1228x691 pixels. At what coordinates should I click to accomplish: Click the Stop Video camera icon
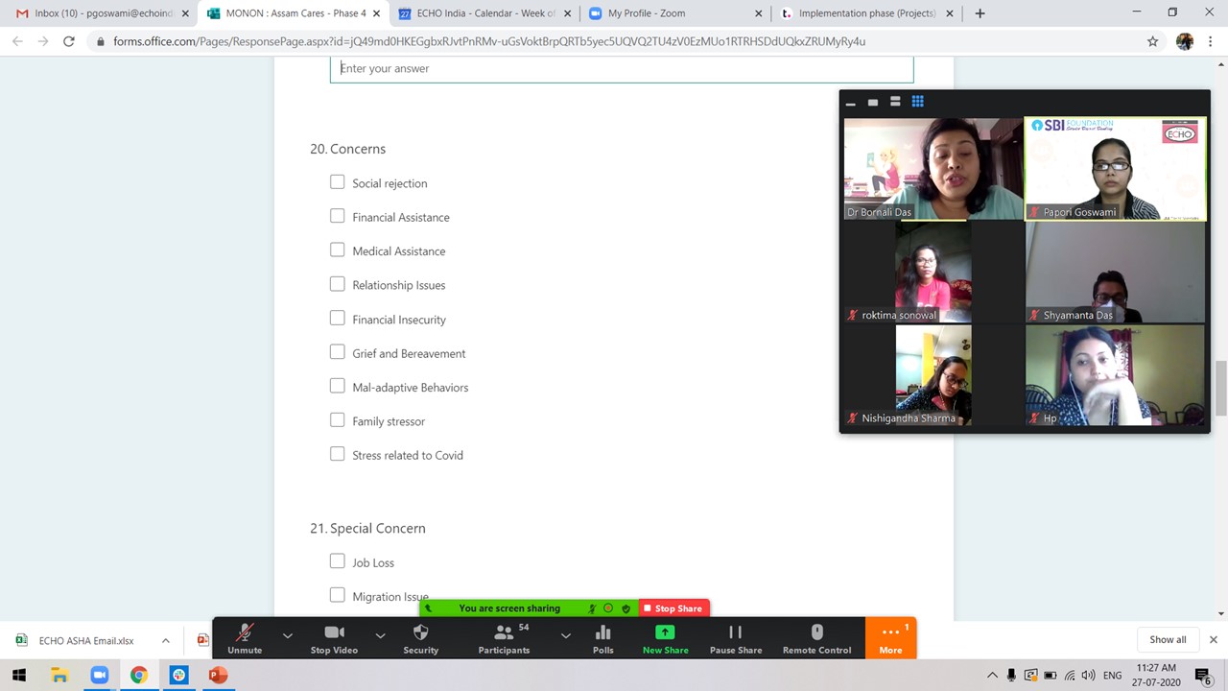point(334,638)
